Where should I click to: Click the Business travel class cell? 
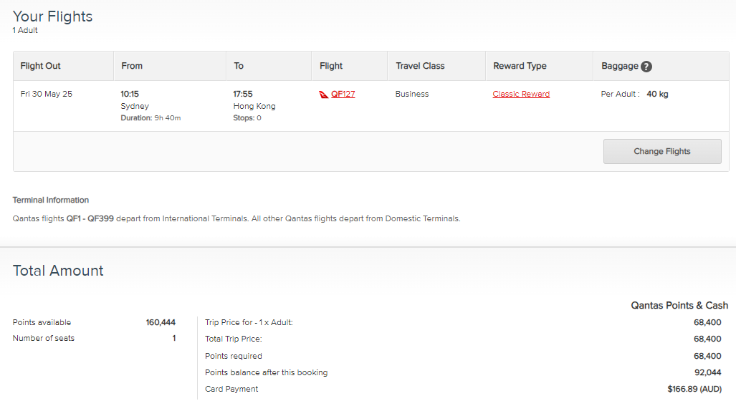(x=411, y=94)
